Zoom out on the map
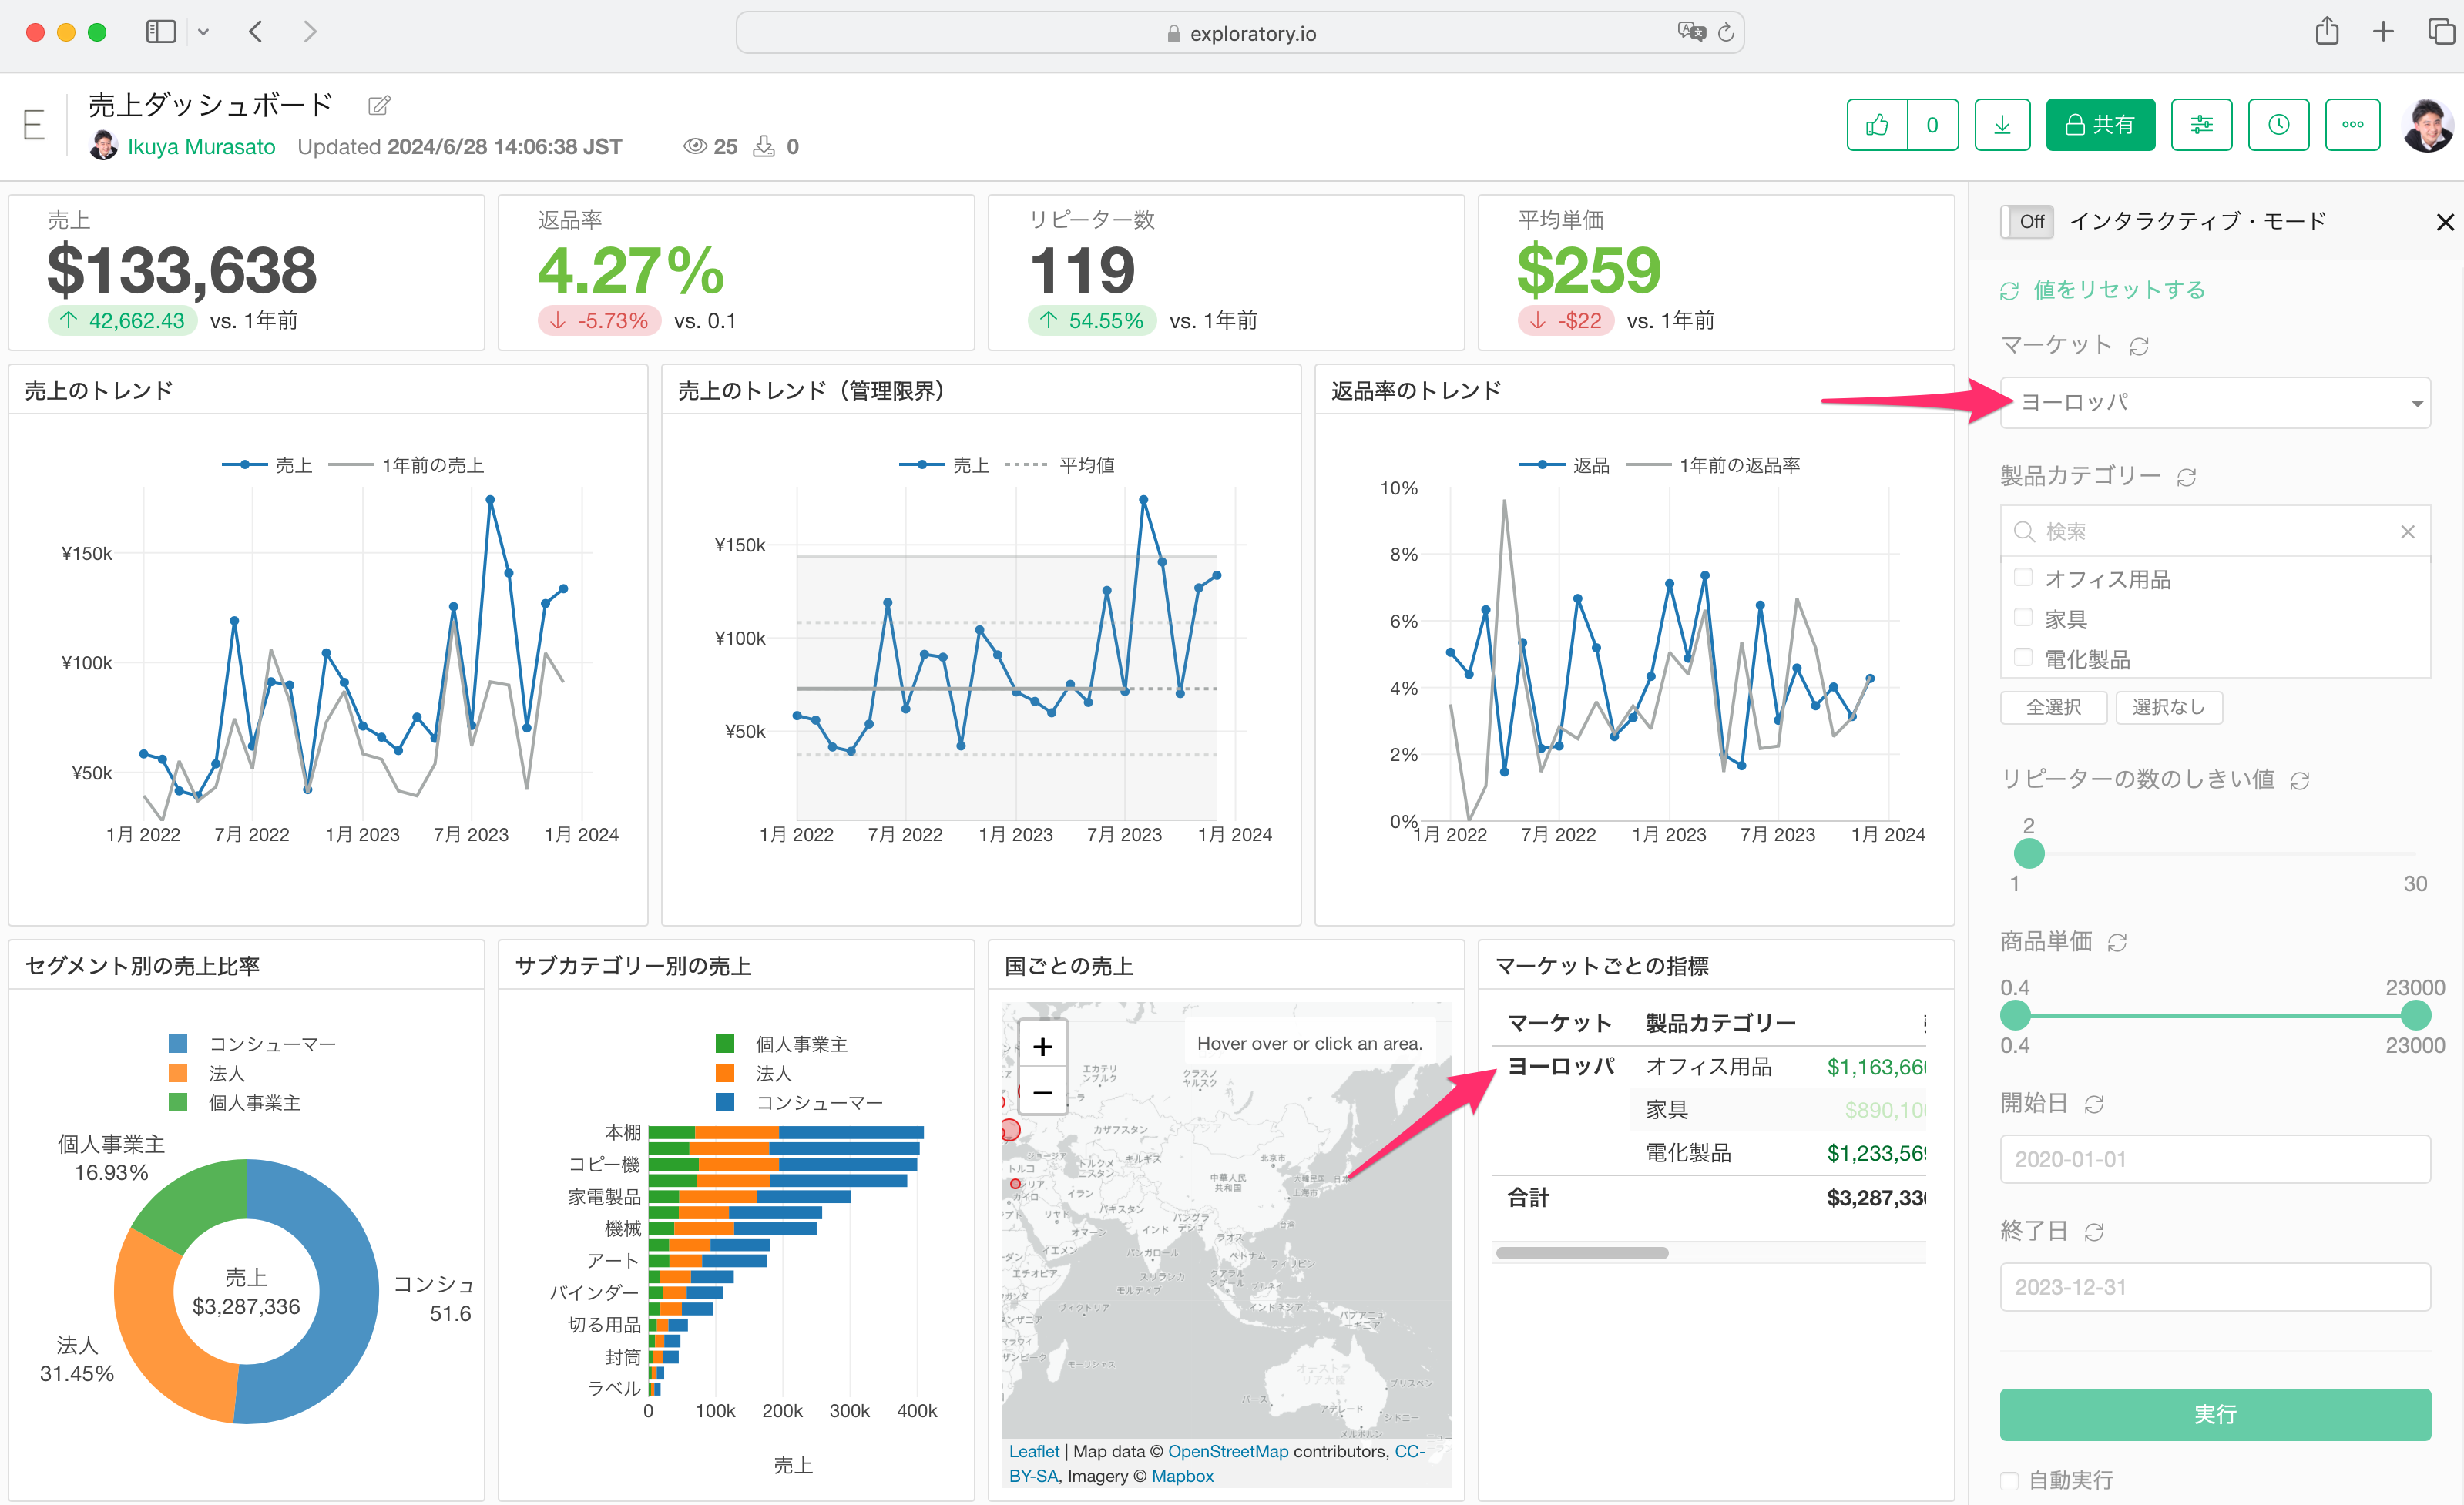Viewport: 2464px width, 1505px height. point(1043,1092)
